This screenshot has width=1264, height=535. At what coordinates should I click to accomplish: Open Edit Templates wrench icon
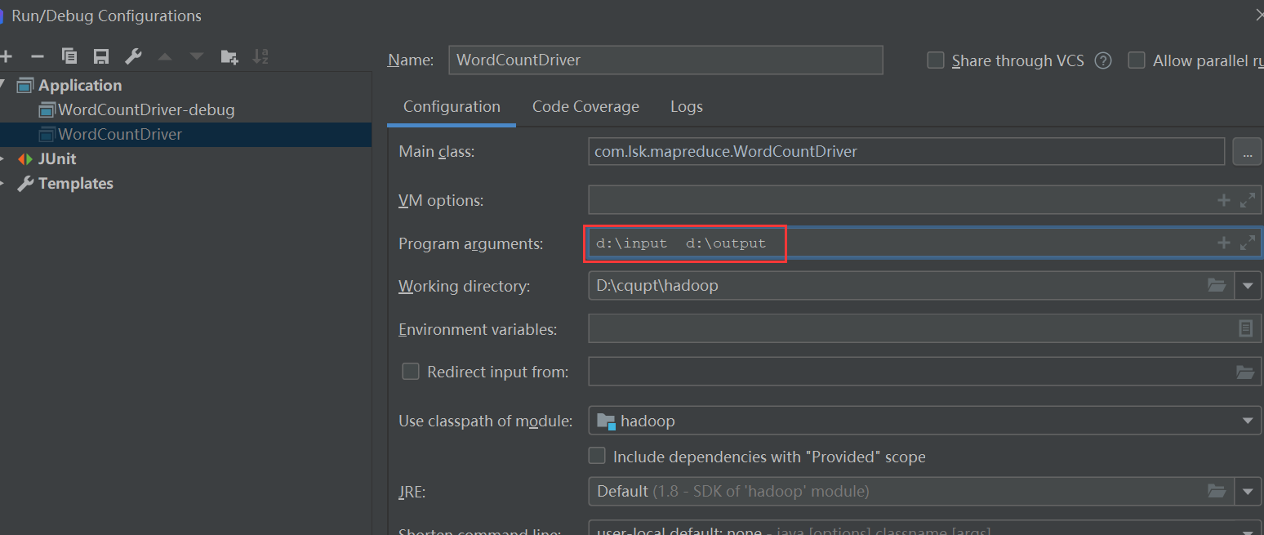coord(133,56)
